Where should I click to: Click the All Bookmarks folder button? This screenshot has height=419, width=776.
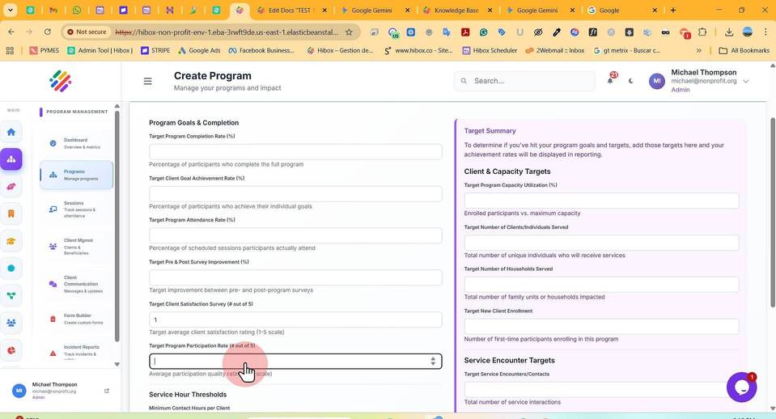pyautogui.click(x=744, y=50)
